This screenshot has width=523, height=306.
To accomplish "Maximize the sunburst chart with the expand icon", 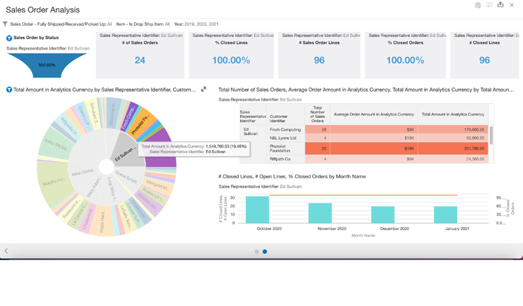I will [203, 89].
